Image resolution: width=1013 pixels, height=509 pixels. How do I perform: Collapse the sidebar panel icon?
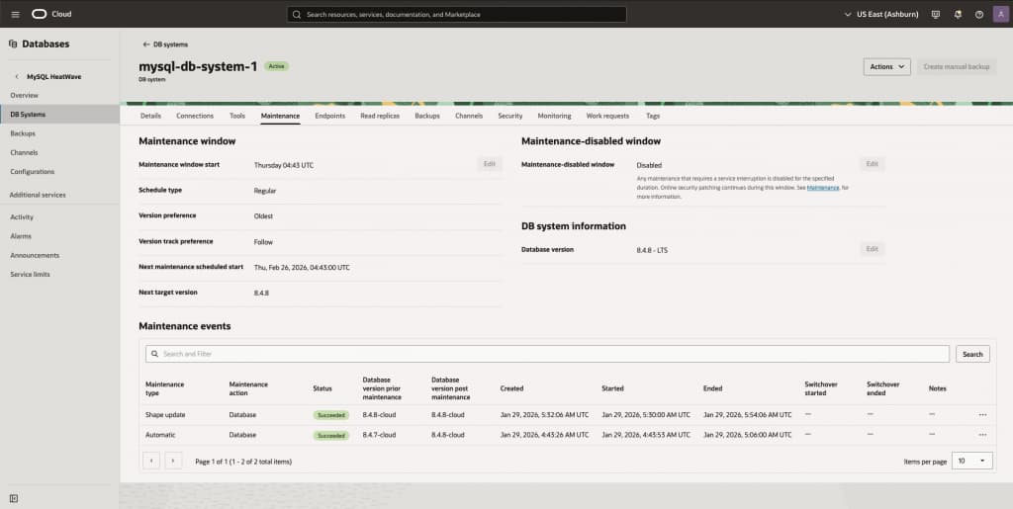pyautogui.click(x=14, y=498)
